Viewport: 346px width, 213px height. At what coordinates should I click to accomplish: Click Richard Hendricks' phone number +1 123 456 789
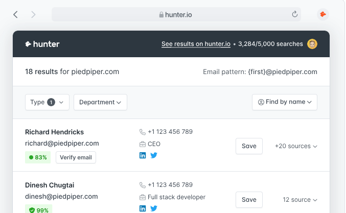(170, 132)
